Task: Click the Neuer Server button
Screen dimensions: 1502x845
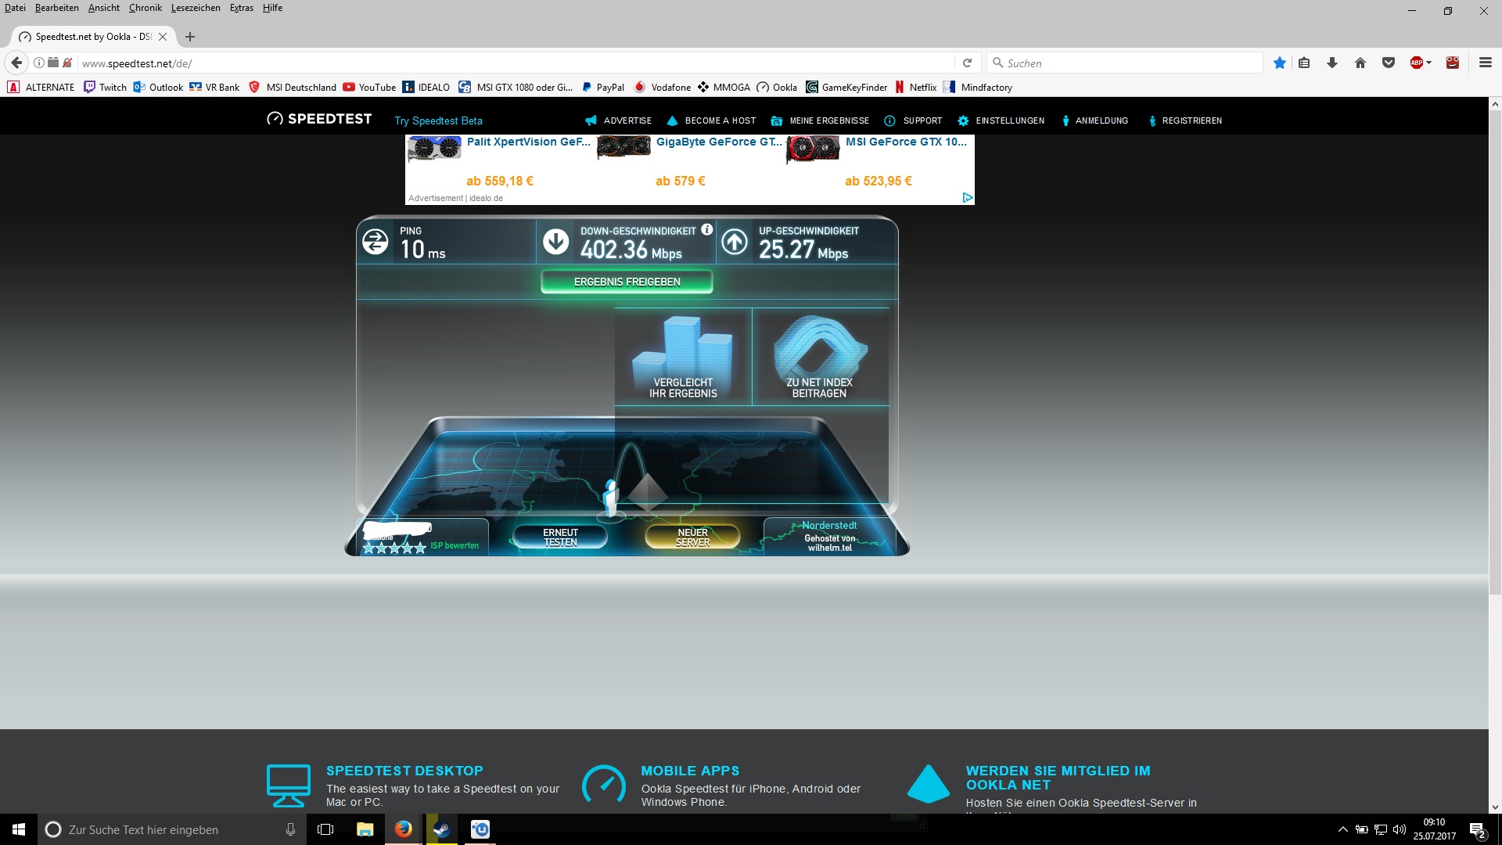Action: (692, 537)
